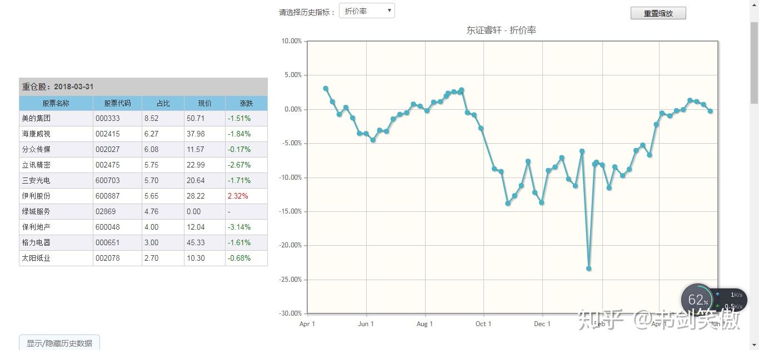The width and height of the screenshot is (759, 350).
Task: Click the upload speed arrow indicator
Action: [x=718, y=295]
